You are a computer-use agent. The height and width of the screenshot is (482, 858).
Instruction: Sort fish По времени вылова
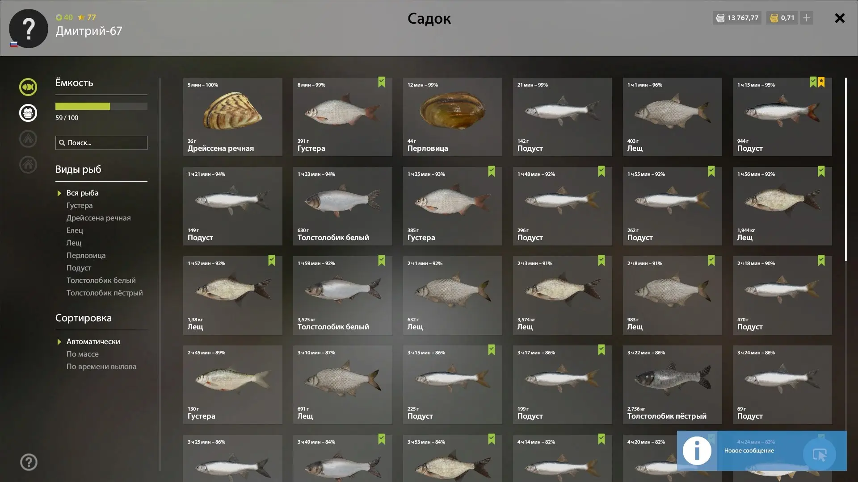coord(101,366)
